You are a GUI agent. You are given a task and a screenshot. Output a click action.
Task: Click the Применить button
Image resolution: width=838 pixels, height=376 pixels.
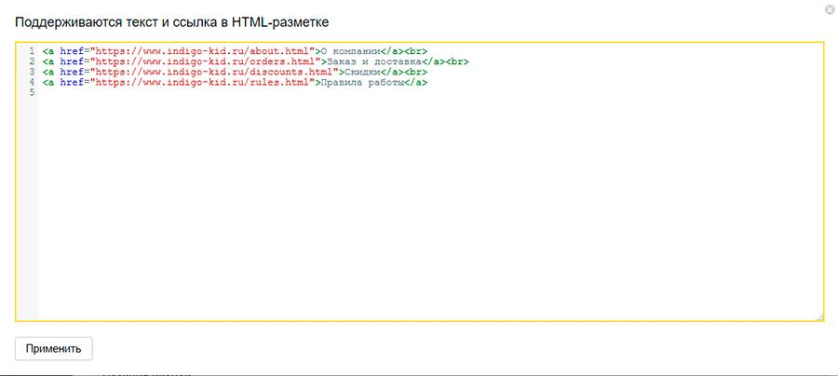(54, 349)
